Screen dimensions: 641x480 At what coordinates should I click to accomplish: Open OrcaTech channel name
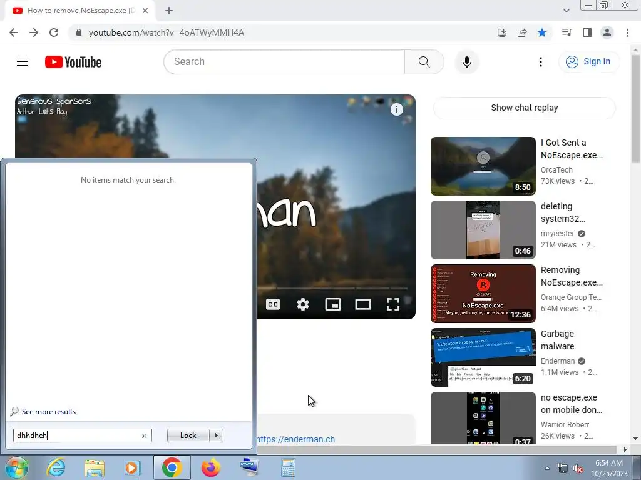556,170
